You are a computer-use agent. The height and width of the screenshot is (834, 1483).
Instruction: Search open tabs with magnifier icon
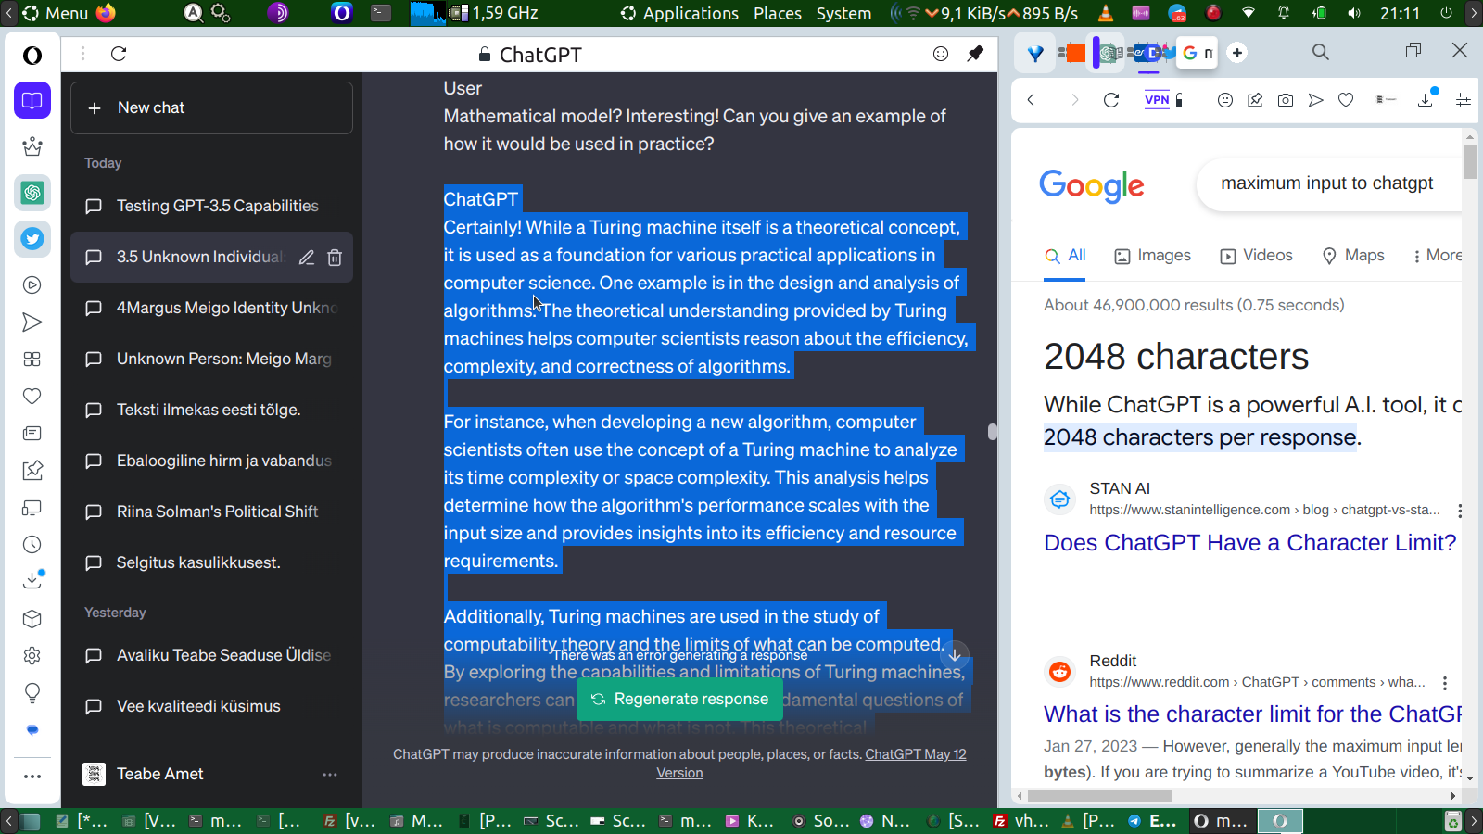[x=1321, y=52]
